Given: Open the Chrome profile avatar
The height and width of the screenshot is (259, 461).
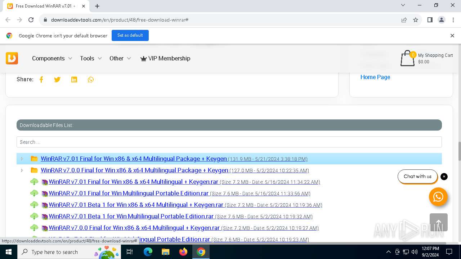Looking at the screenshot, I should [442, 20].
